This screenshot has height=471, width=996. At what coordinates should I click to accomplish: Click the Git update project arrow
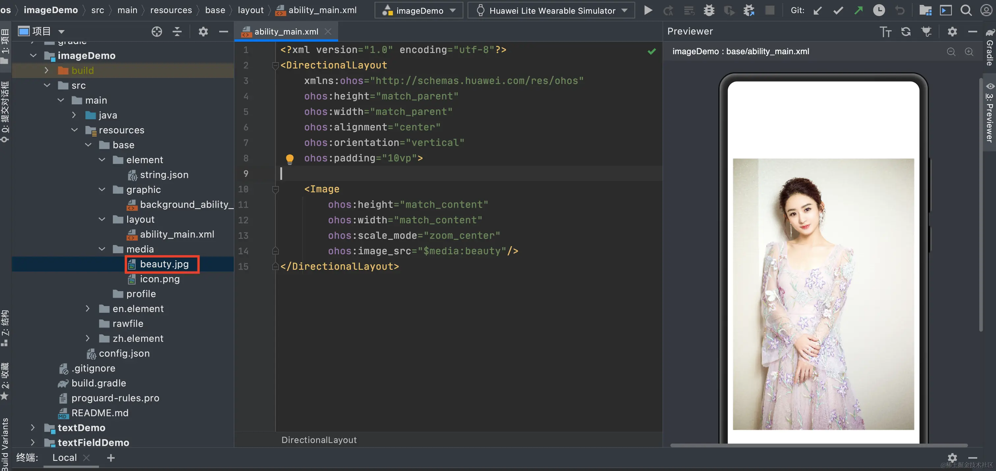(x=817, y=11)
